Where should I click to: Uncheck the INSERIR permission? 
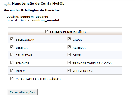coord(12,47)
